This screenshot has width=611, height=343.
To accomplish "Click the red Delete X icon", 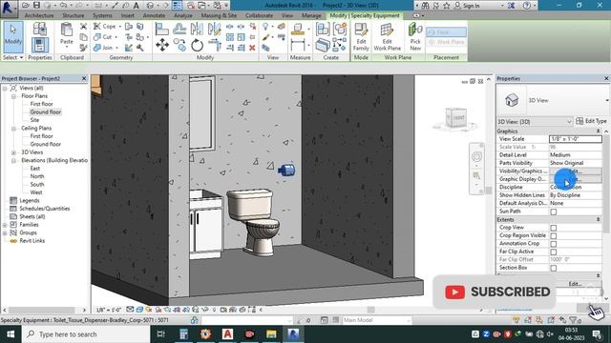I will (252, 48).
